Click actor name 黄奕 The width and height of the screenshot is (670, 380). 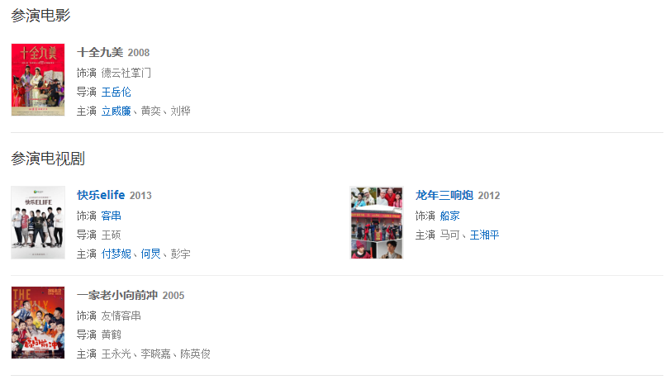tap(151, 112)
